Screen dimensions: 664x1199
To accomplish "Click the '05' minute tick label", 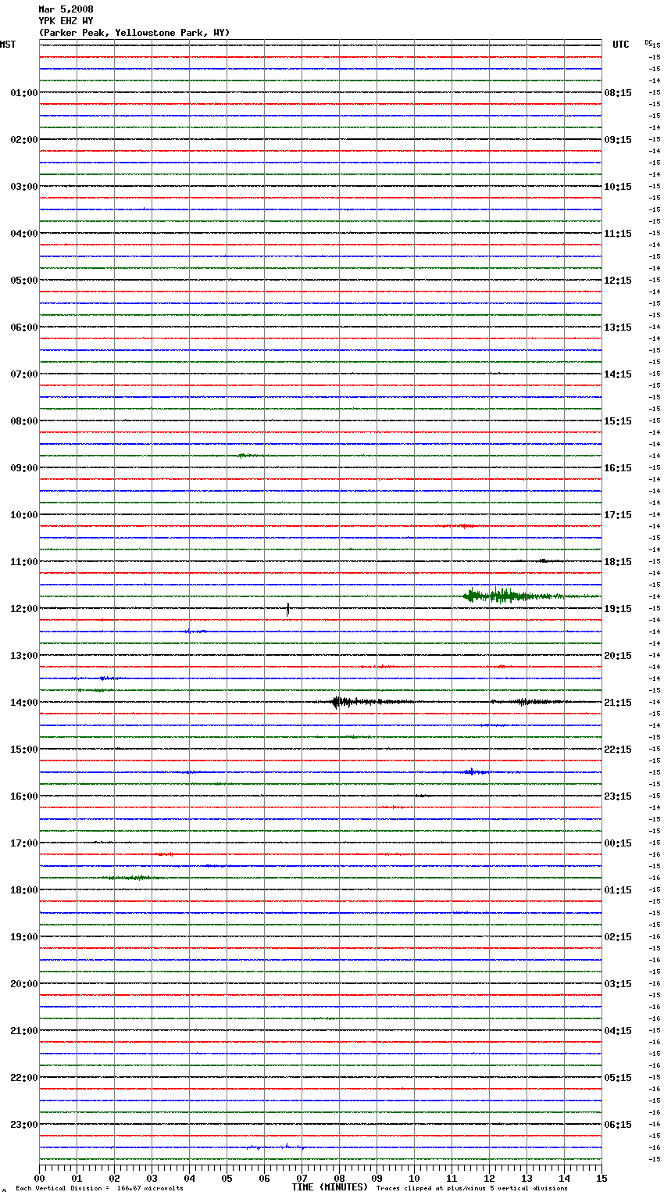I will tap(227, 1179).
